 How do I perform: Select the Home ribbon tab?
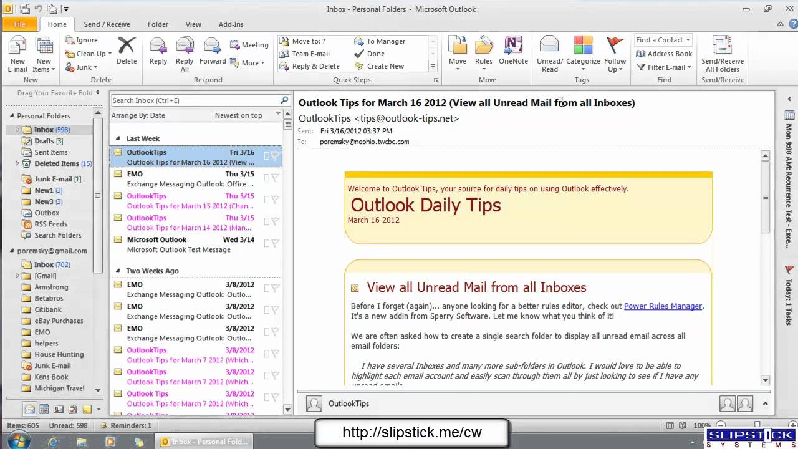57,24
